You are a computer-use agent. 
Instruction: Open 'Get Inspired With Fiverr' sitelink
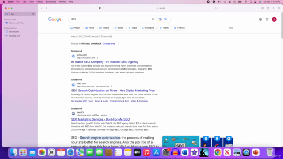point(82,101)
